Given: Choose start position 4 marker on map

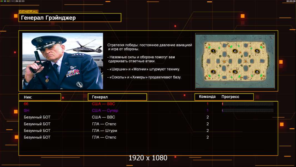Looking at the screenshot, I should pos(235,51).
